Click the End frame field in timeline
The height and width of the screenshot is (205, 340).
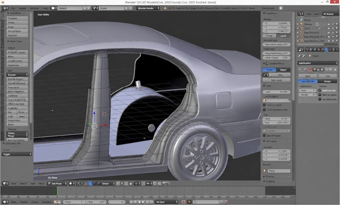(x=96, y=202)
